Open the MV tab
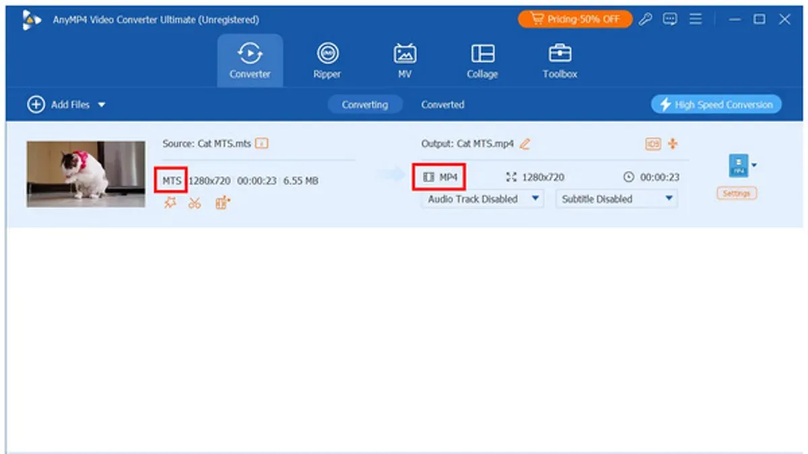The width and height of the screenshot is (808, 454). [x=405, y=60]
